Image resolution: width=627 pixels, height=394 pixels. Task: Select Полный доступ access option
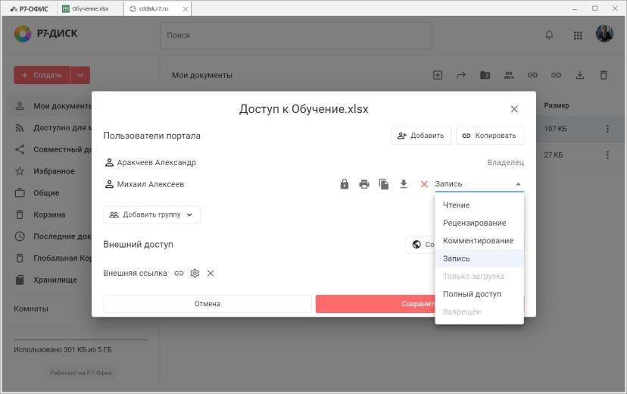click(x=479, y=294)
